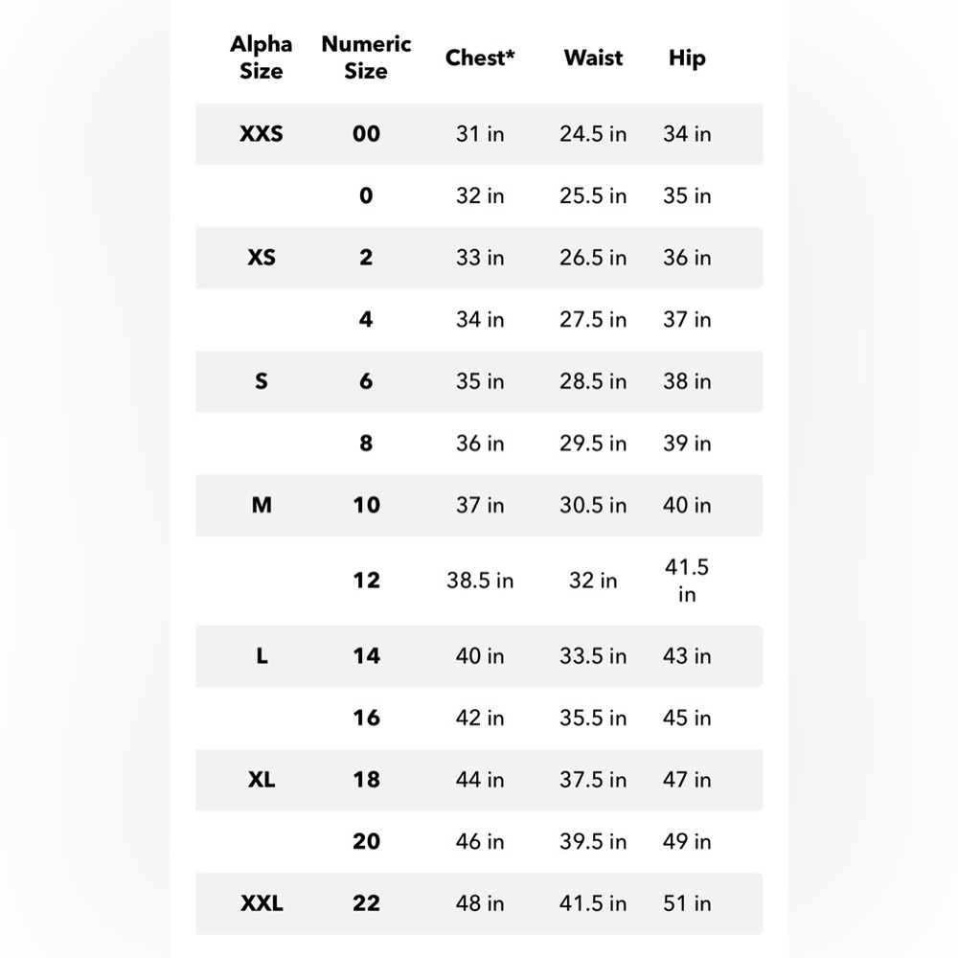Click the Alpha Size column header
958x958 pixels.
[261, 57]
